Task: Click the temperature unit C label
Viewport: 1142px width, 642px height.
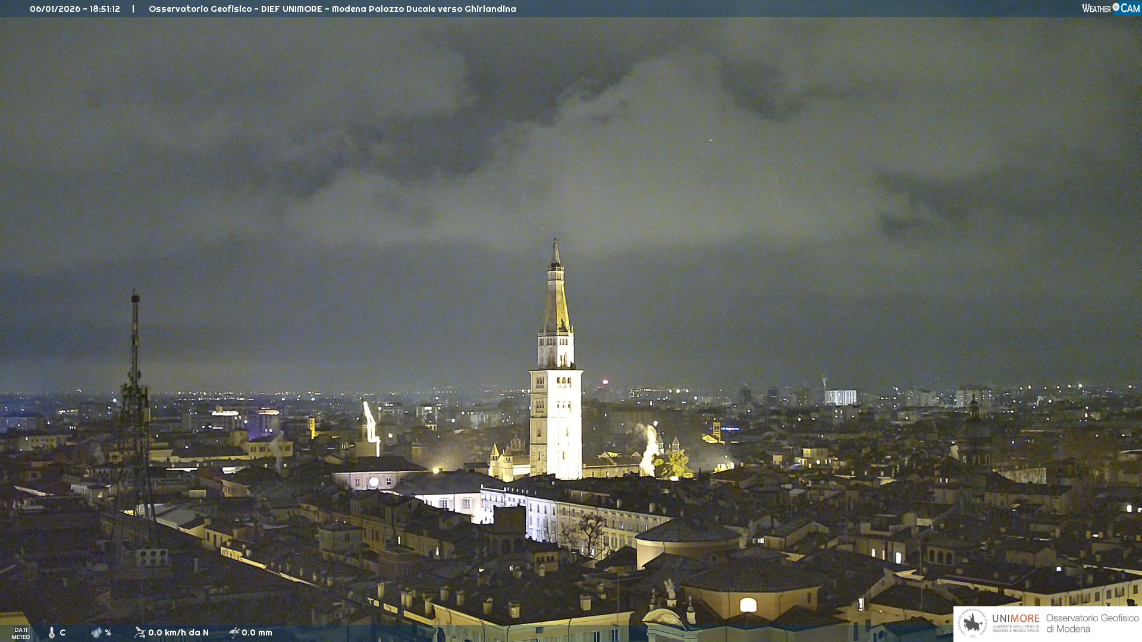Action: tap(62, 632)
